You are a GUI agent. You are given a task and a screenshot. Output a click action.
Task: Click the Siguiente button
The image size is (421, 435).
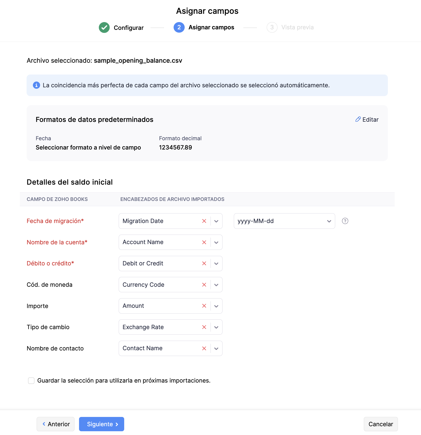102,424
